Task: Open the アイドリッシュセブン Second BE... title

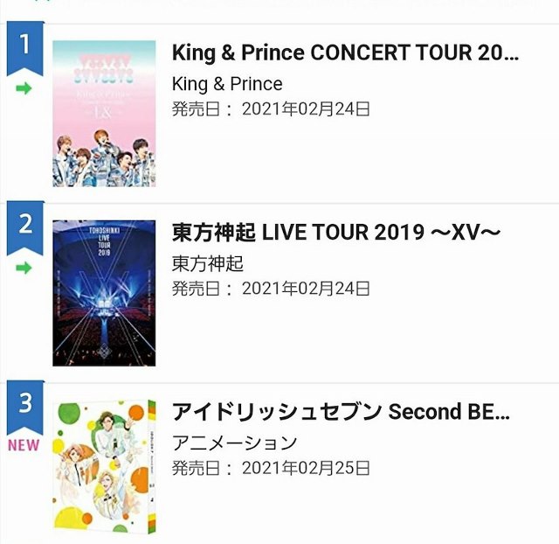Action: tap(341, 412)
